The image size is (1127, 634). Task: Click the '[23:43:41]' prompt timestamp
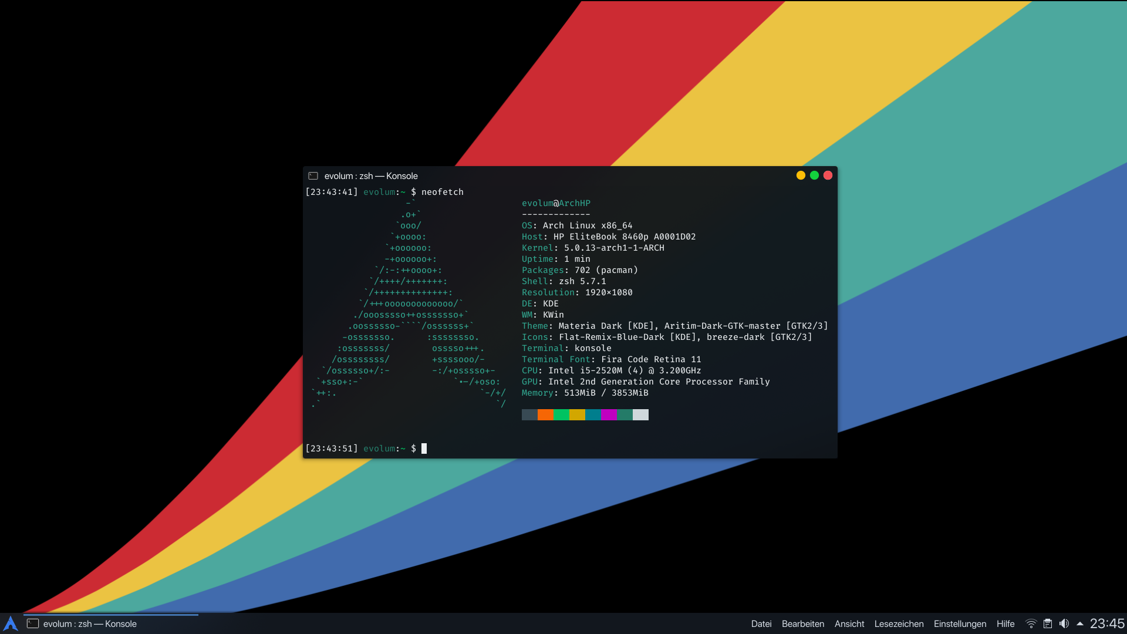point(332,192)
